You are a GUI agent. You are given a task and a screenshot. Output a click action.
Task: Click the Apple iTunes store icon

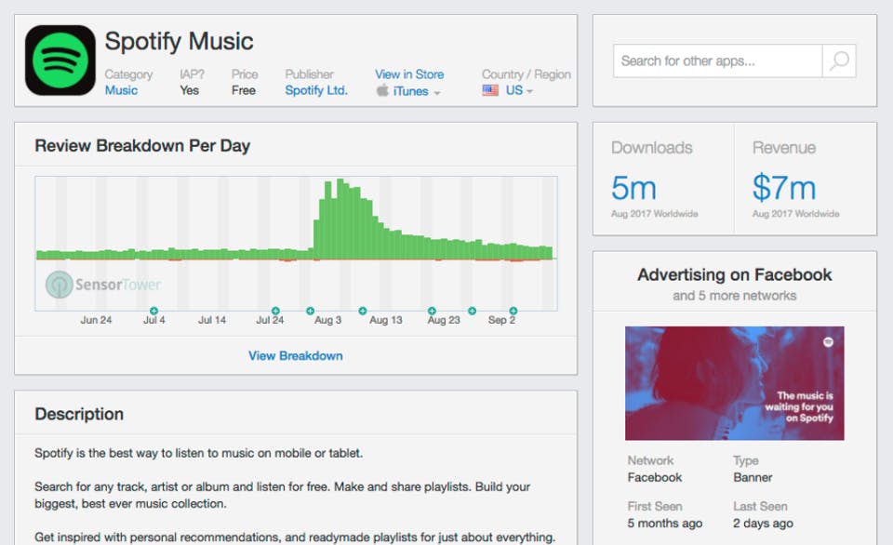point(382,90)
